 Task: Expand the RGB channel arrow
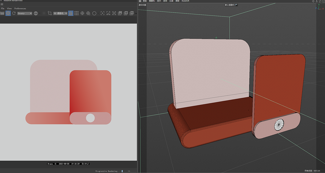[x=40, y=13]
